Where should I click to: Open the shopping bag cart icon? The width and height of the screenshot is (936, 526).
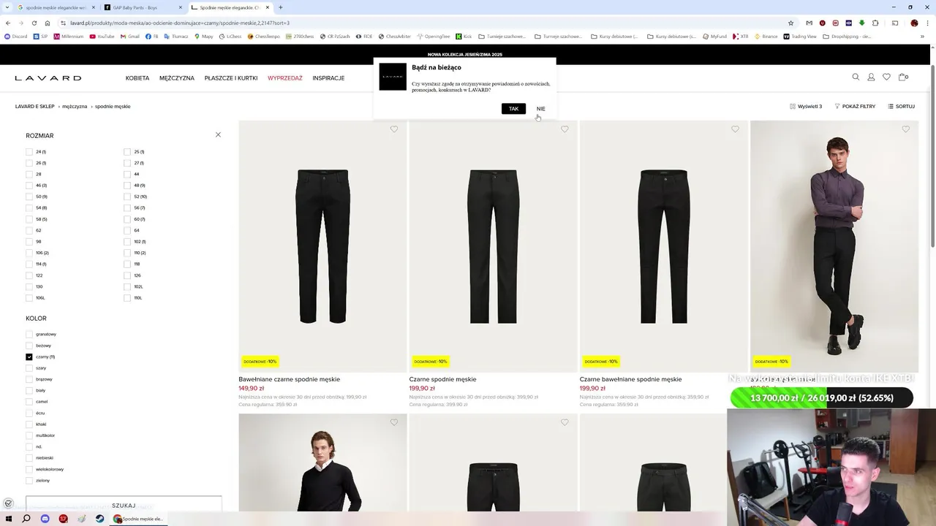tap(902, 77)
